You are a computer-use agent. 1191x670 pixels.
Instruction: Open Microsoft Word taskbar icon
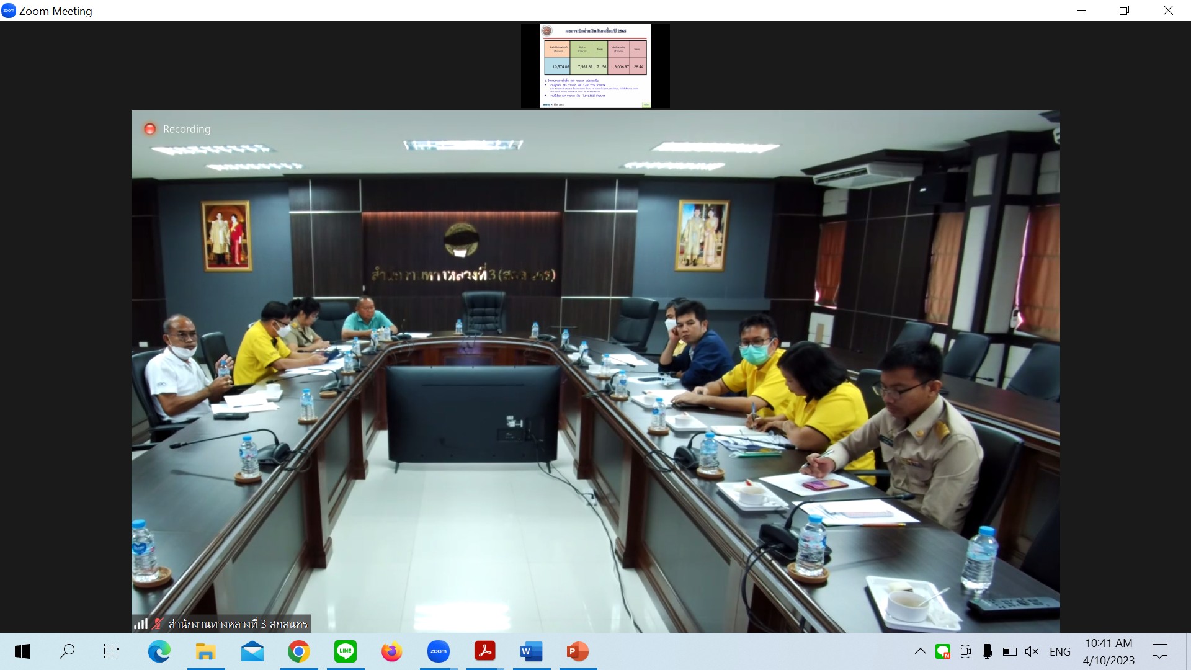(531, 651)
